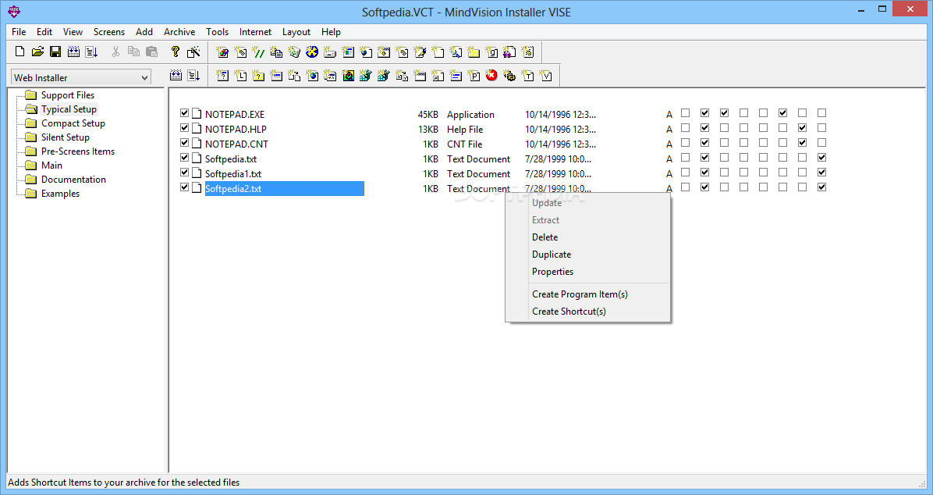Uncheck the checkbox before NOTEPAD.HLP

click(184, 128)
